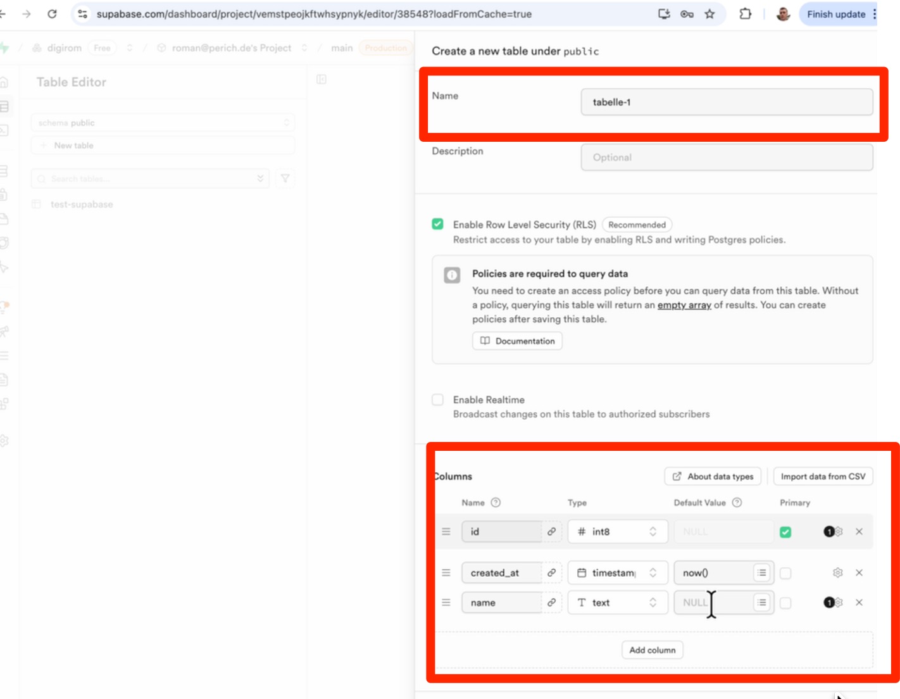The width and height of the screenshot is (900, 699).
Task: Delete the id column using X icon
Action: click(x=859, y=532)
